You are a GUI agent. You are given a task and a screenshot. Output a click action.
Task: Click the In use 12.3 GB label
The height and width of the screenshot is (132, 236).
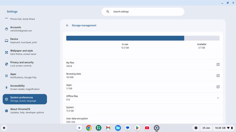click(125, 46)
